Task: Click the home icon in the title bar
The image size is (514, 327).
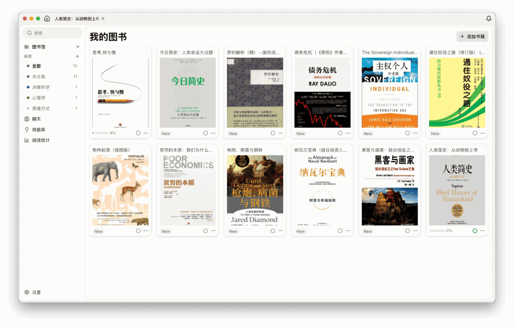Action: (x=47, y=18)
